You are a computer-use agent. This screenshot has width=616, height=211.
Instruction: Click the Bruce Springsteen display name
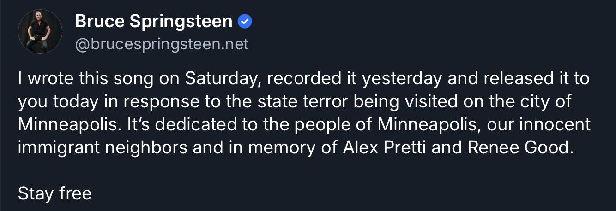pos(153,21)
